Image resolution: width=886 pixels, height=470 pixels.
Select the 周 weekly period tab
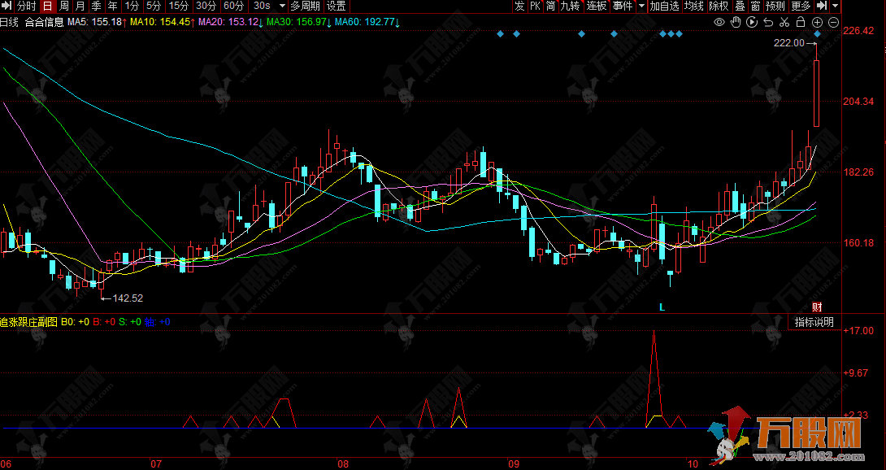click(x=63, y=7)
